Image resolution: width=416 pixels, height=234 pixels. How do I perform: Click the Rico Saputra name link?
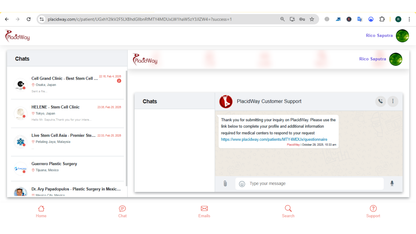pos(379,35)
